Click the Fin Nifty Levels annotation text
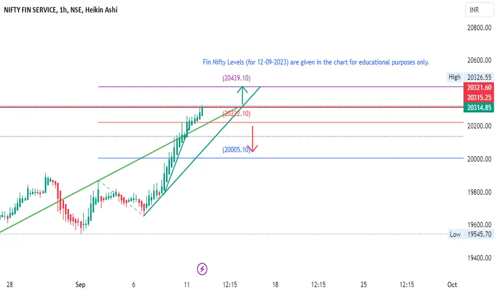 (x=316, y=62)
